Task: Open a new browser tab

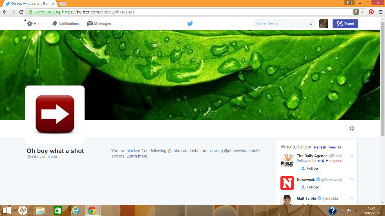Action: 62,4
